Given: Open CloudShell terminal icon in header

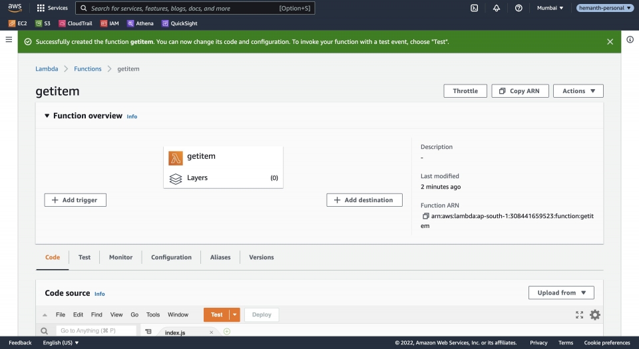Looking at the screenshot, I should coord(474,8).
